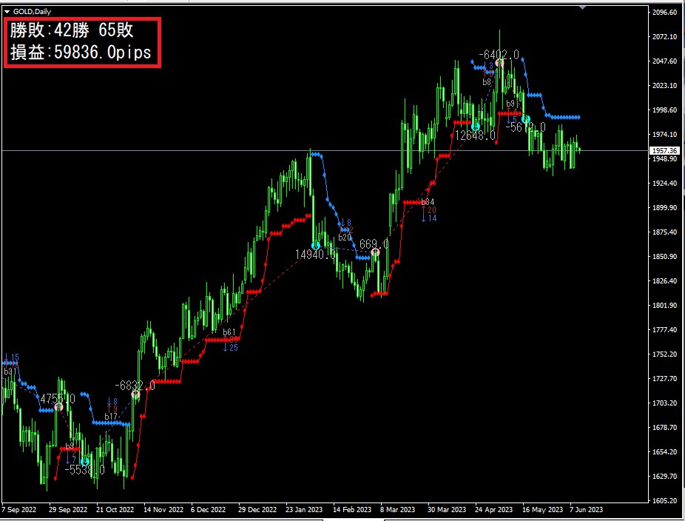Click the 7 Jun 2023 date label

point(587,510)
